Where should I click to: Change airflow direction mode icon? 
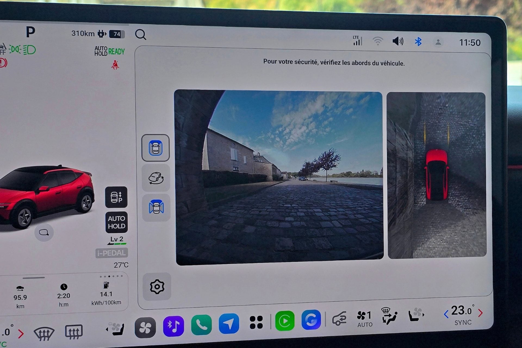point(389,316)
